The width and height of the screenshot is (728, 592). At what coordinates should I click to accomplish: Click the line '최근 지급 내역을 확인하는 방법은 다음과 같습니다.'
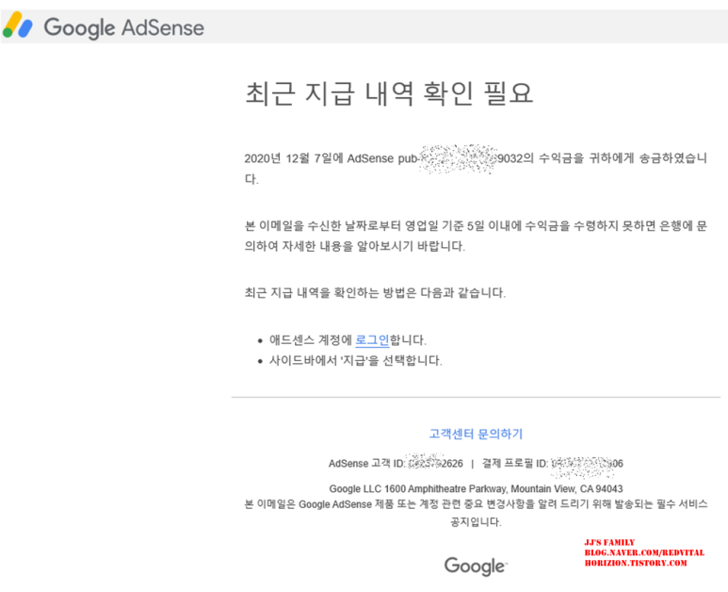pos(375,293)
